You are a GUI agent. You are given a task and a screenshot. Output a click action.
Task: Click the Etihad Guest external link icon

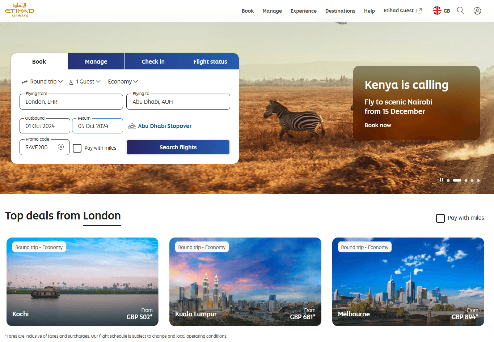click(x=419, y=11)
